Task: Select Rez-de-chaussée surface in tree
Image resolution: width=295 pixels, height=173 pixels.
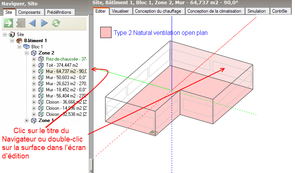Action: click(66, 59)
